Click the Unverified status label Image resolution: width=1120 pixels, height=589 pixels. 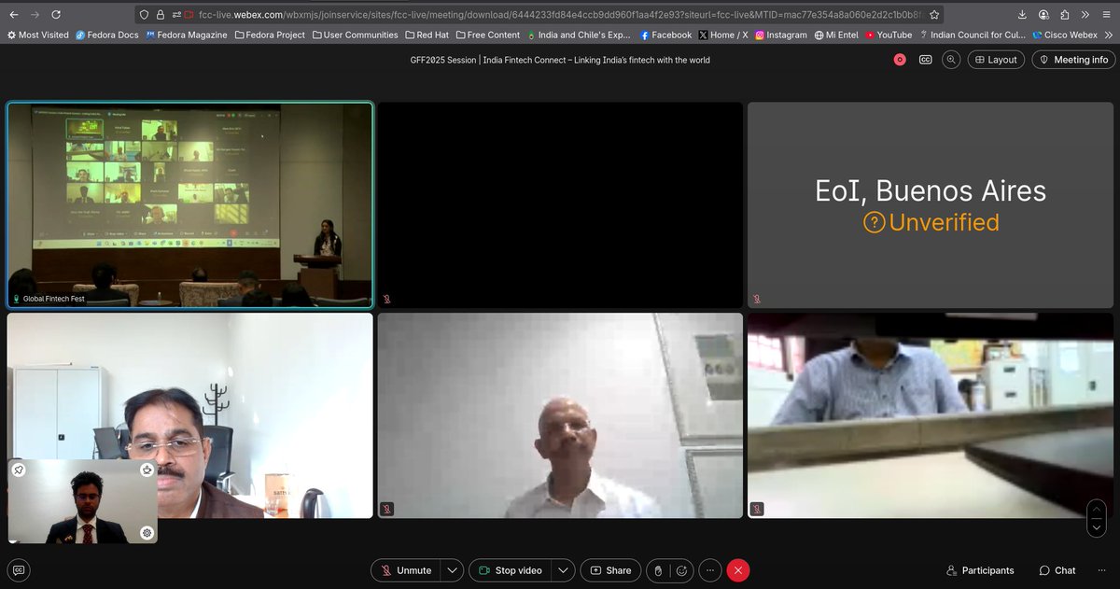931,223
